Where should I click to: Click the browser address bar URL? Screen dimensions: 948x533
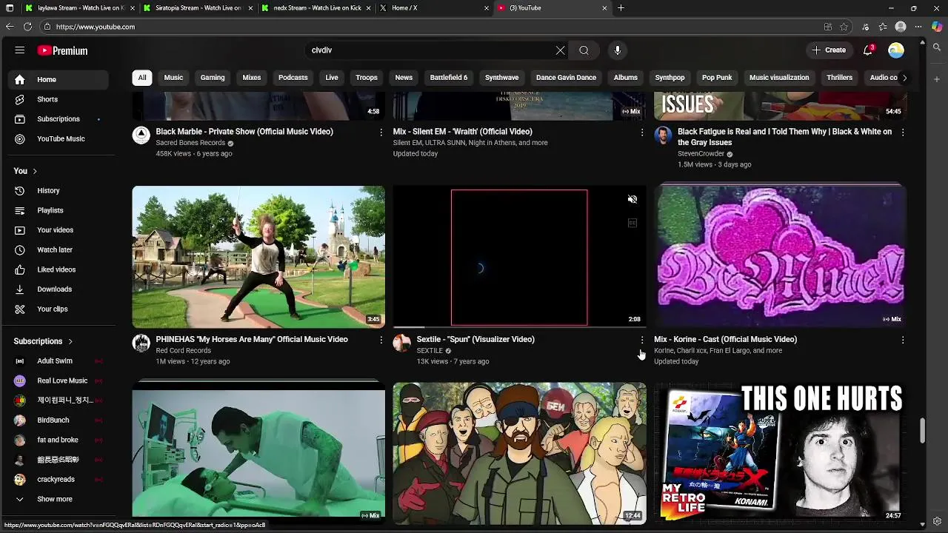coord(96,27)
